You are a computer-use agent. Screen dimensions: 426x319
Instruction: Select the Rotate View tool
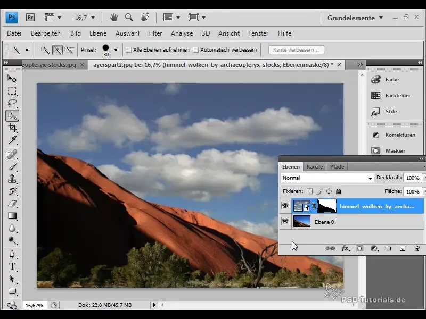pyautogui.click(x=145, y=18)
